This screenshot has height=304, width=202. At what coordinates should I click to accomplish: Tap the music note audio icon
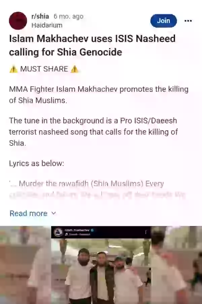[66, 234]
